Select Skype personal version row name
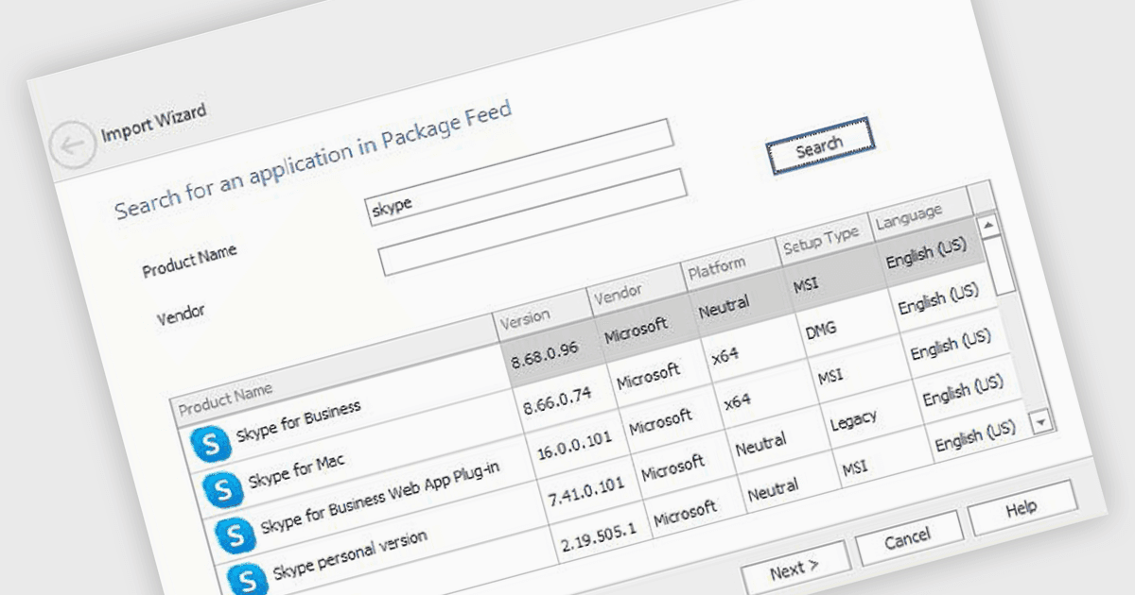The width and height of the screenshot is (1135, 595). (x=350, y=553)
